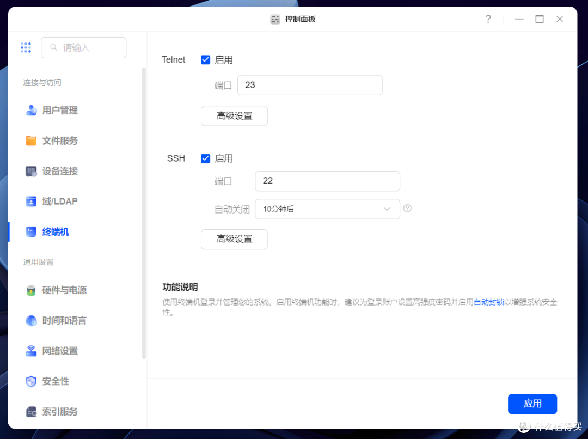Click the 通用设置 section heading

point(38,262)
